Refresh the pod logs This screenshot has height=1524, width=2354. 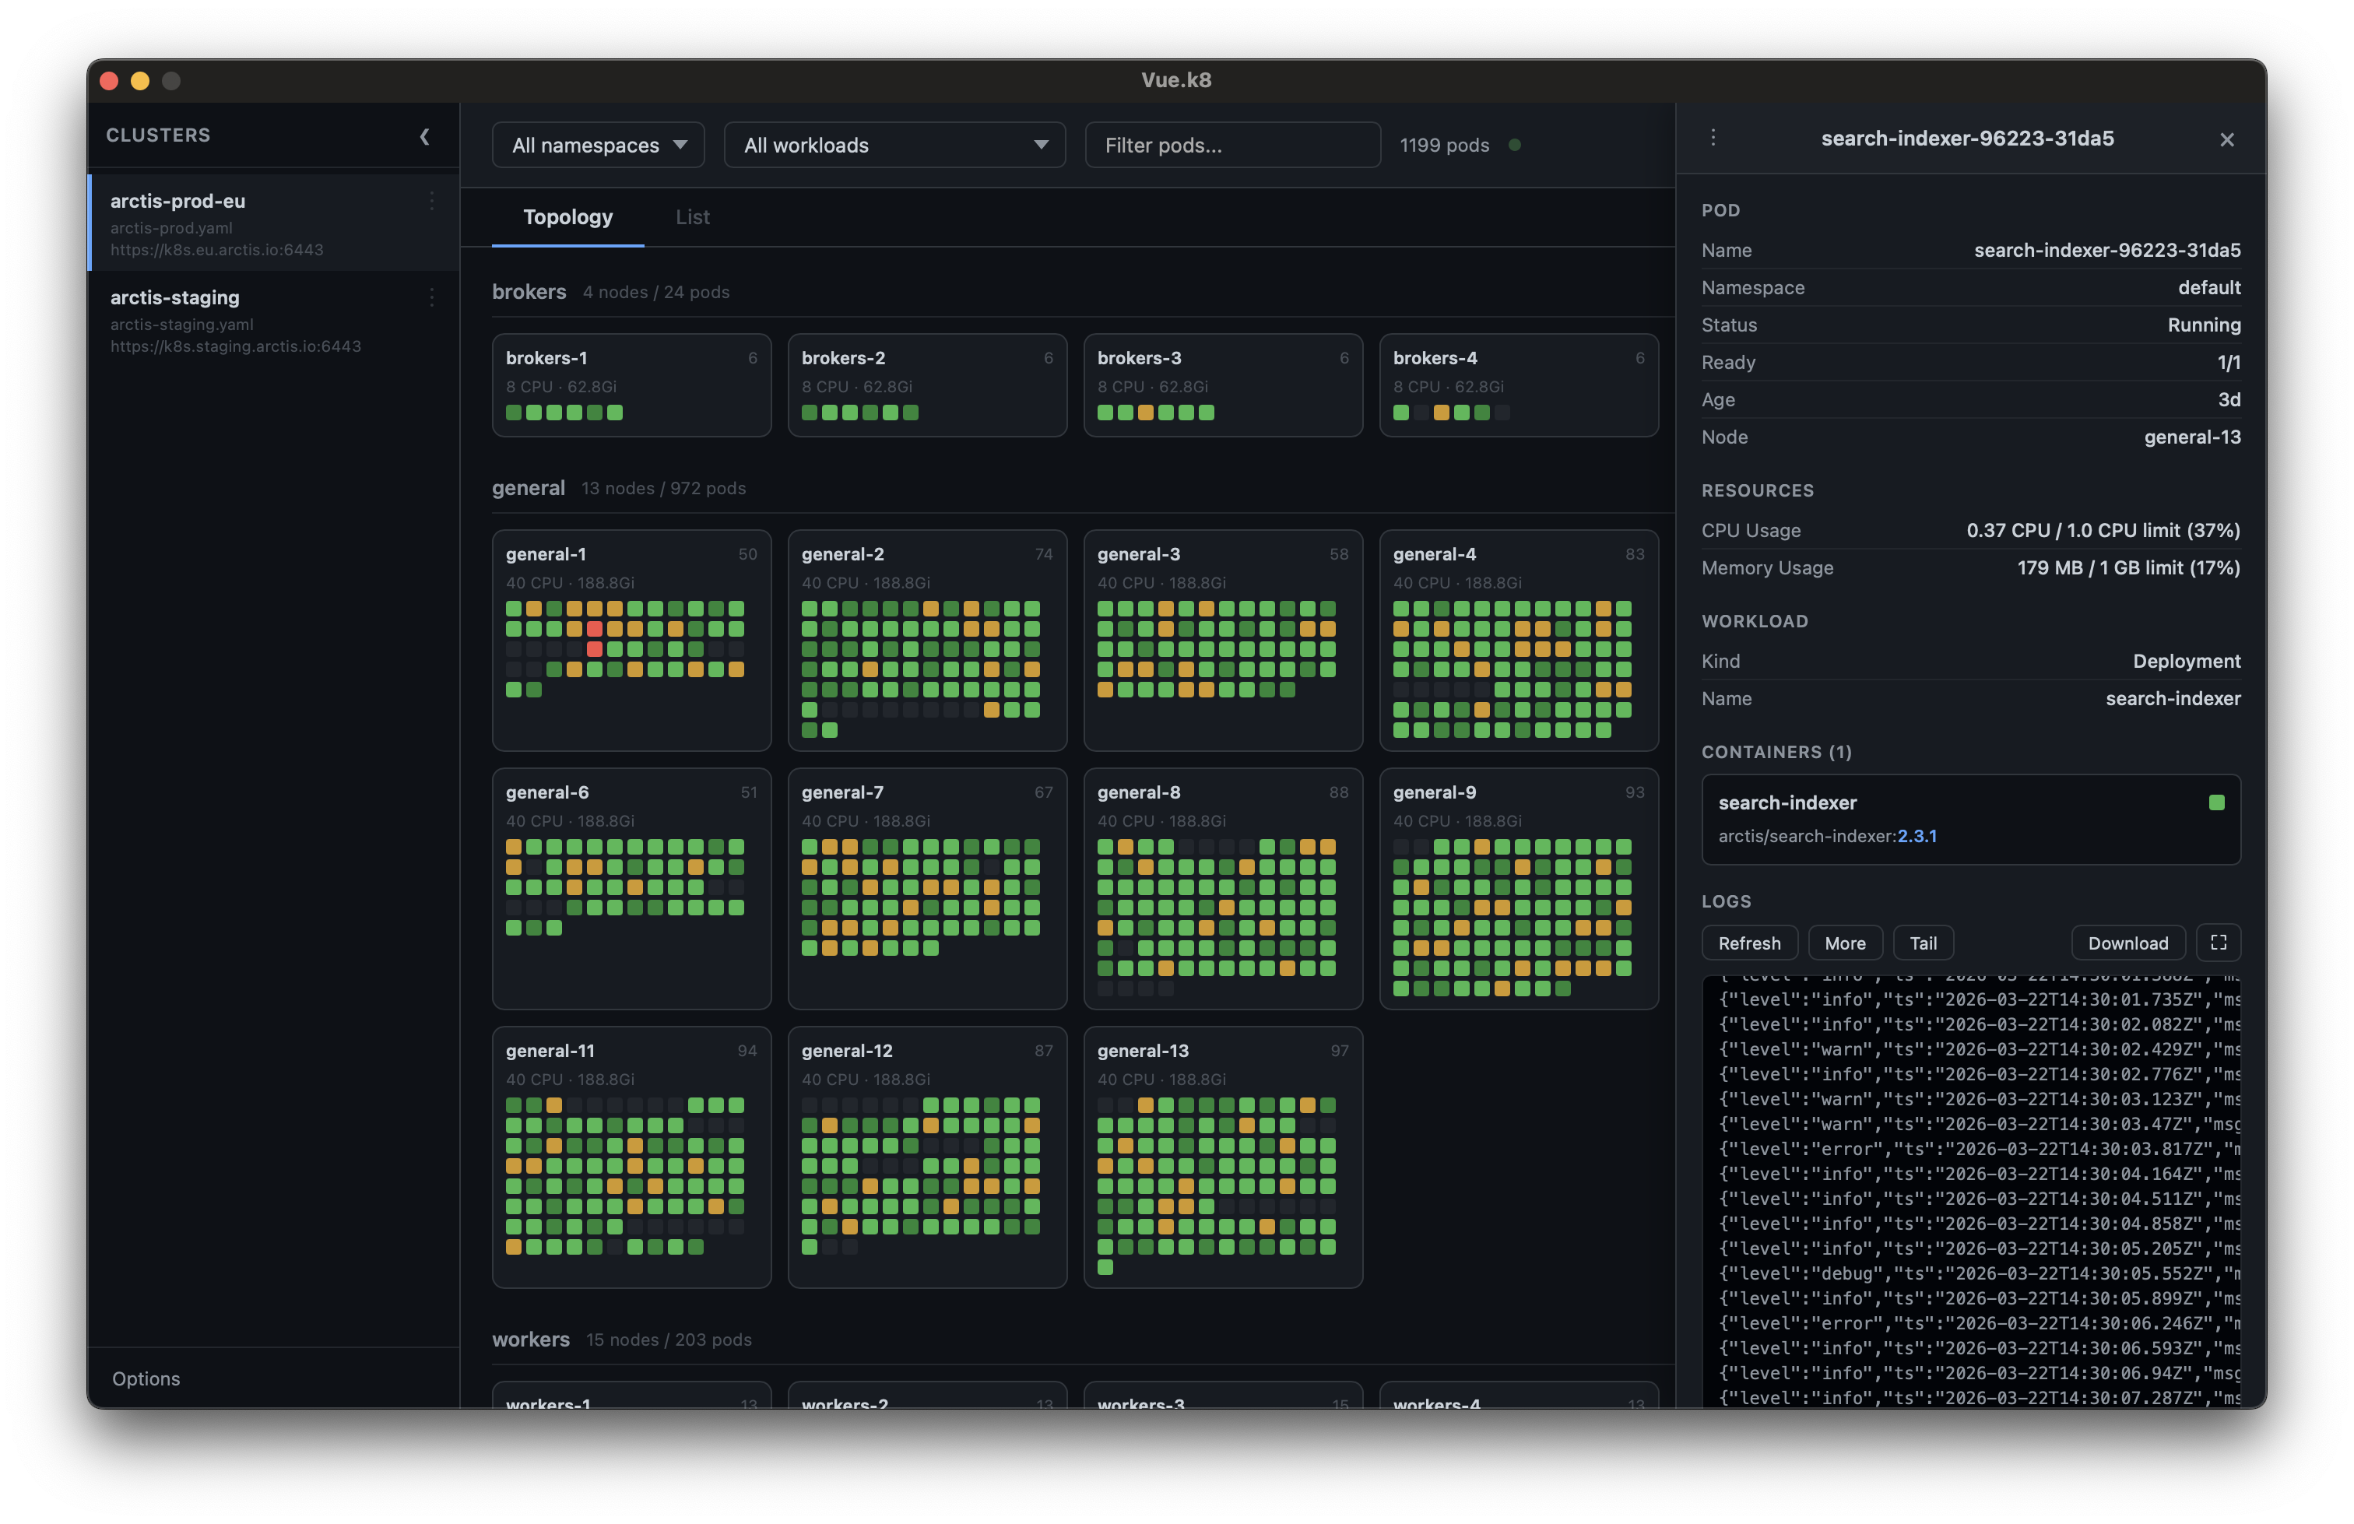point(1748,943)
